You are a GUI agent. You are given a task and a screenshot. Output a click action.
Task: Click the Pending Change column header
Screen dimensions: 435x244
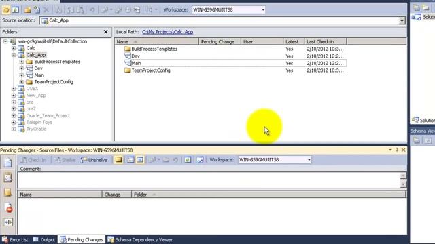[x=220, y=42]
